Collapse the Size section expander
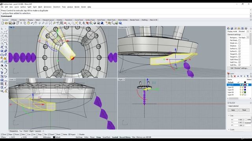The image size is (252, 141). tap(229, 116)
